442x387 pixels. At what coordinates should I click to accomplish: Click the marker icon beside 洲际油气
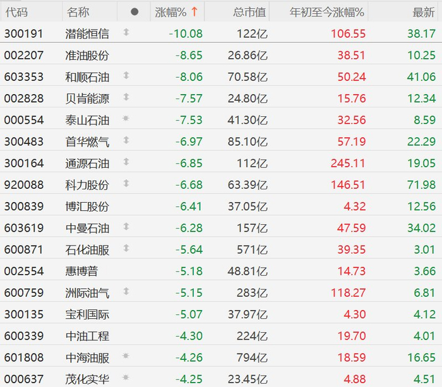pyautogui.click(x=126, y=291)
